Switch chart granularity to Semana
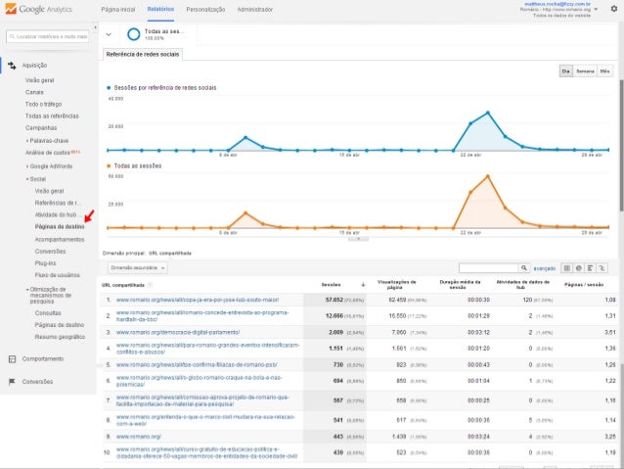 click(x=585, y=71)
